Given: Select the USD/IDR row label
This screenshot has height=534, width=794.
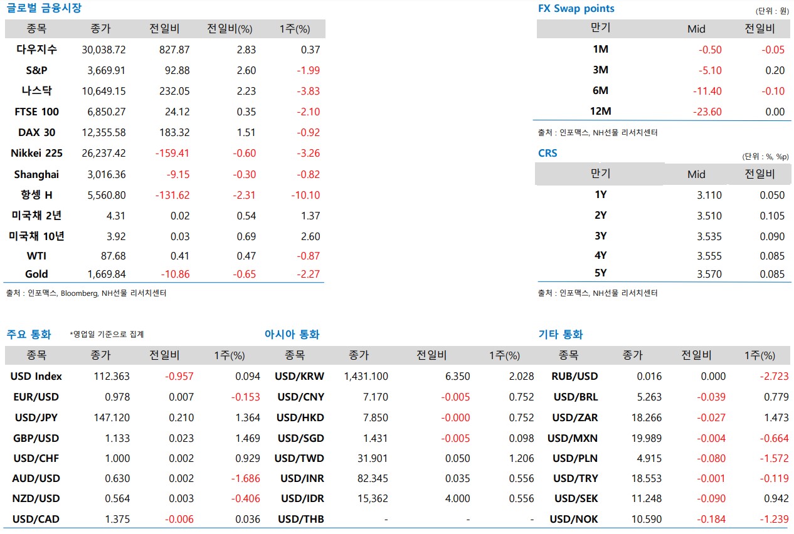Looking at the screenshot, I should pos(302,499).
